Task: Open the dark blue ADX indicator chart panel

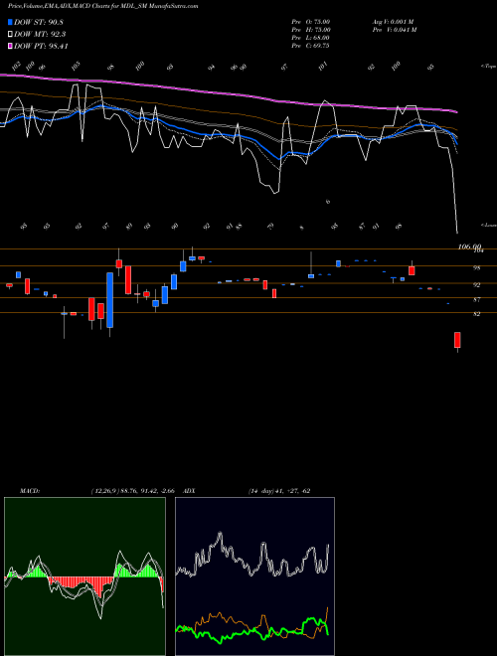Action: coord(254,576)
